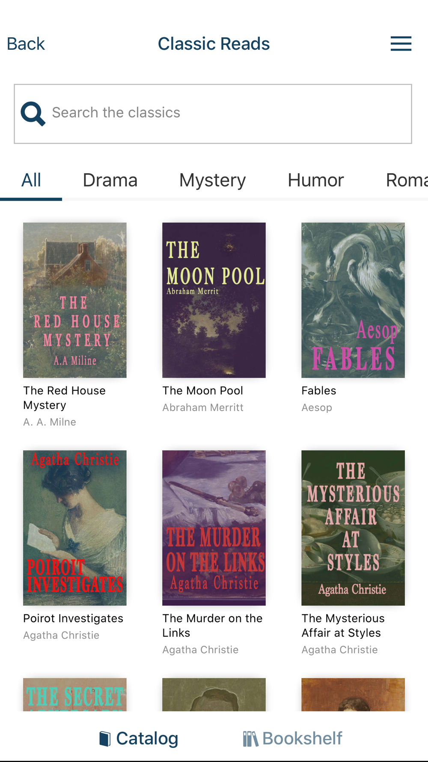Select the All tab
Viewport: 428px width, 762px height.
pos(31,180)
